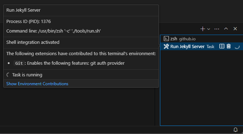The height and width of the screenshot is (134, 243).
Task: Split the Run Jekyll Server terminal
Action: point(222,46)
